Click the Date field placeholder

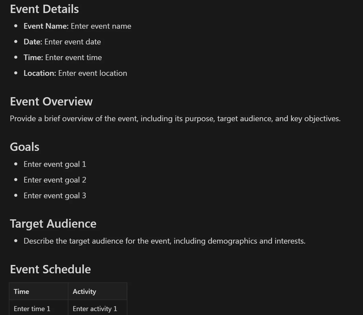[x=73, y=42]
